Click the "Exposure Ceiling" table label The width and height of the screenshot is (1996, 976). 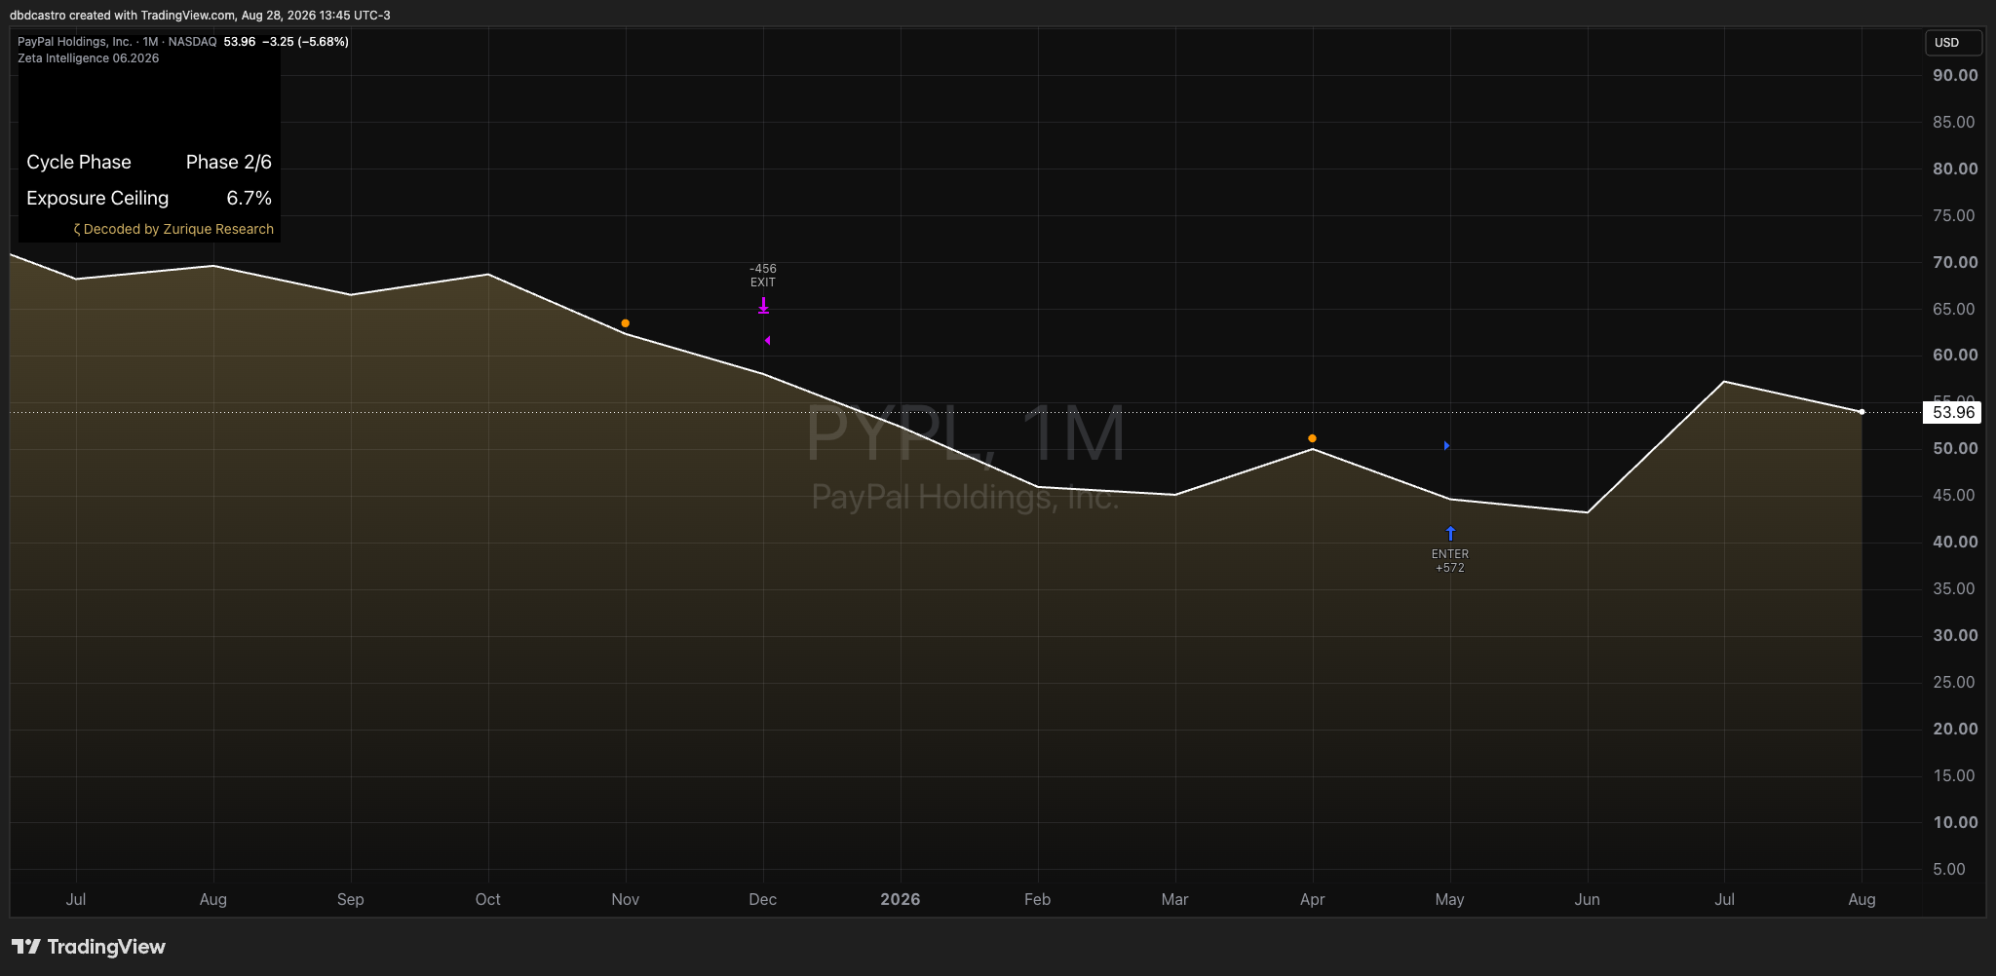pyautogui.click(x=97, y=198)
